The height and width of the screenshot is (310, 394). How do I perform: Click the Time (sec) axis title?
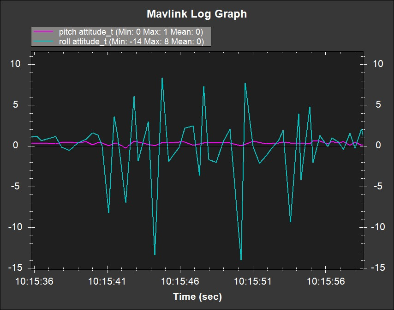(197, 297)
